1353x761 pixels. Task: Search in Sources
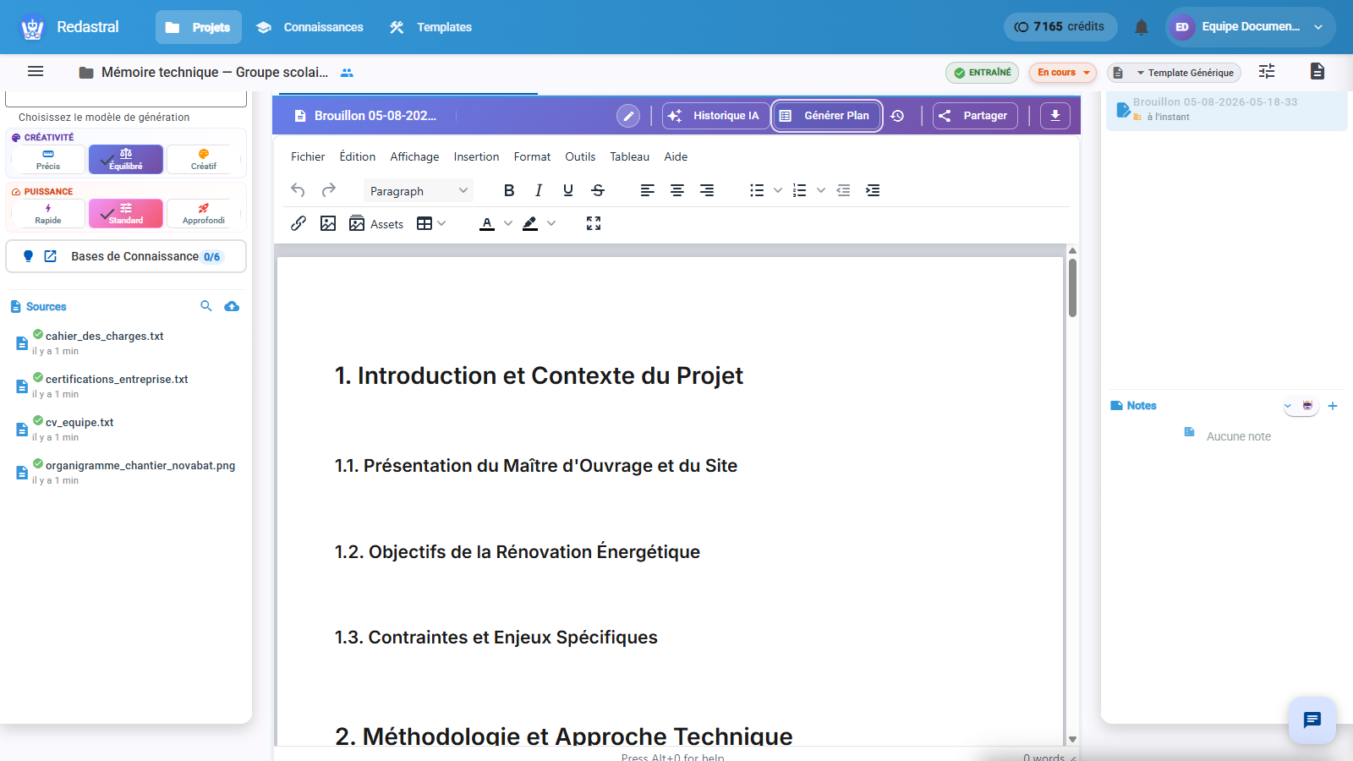click(206, 306)
